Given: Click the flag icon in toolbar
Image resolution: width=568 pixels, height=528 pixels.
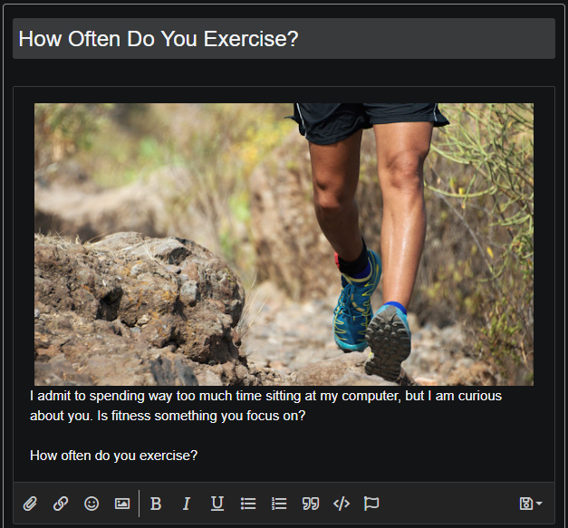Looking at the screenshot, I should coord(371,504).
